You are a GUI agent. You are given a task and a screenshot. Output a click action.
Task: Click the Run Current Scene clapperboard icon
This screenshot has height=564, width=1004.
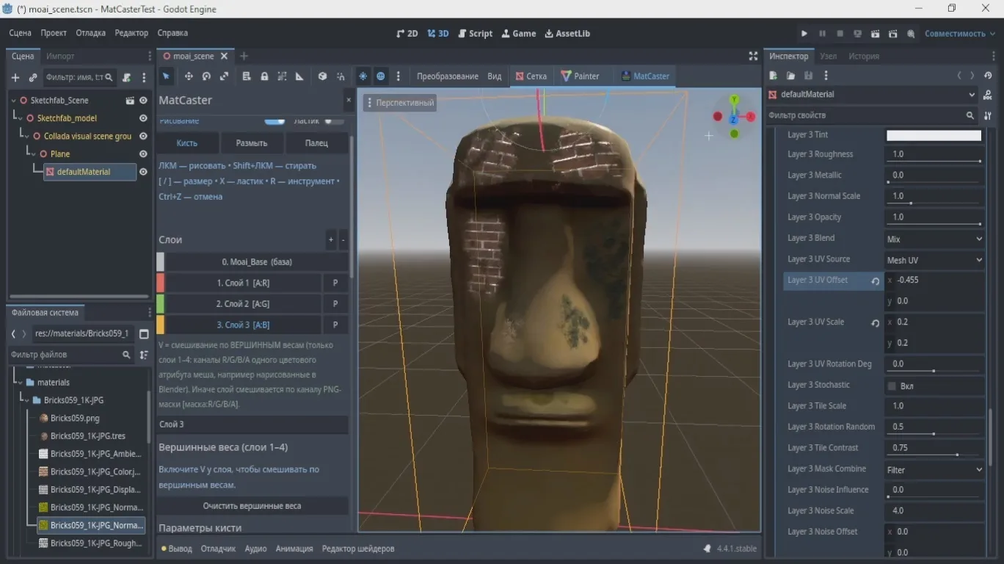point(876,34)
